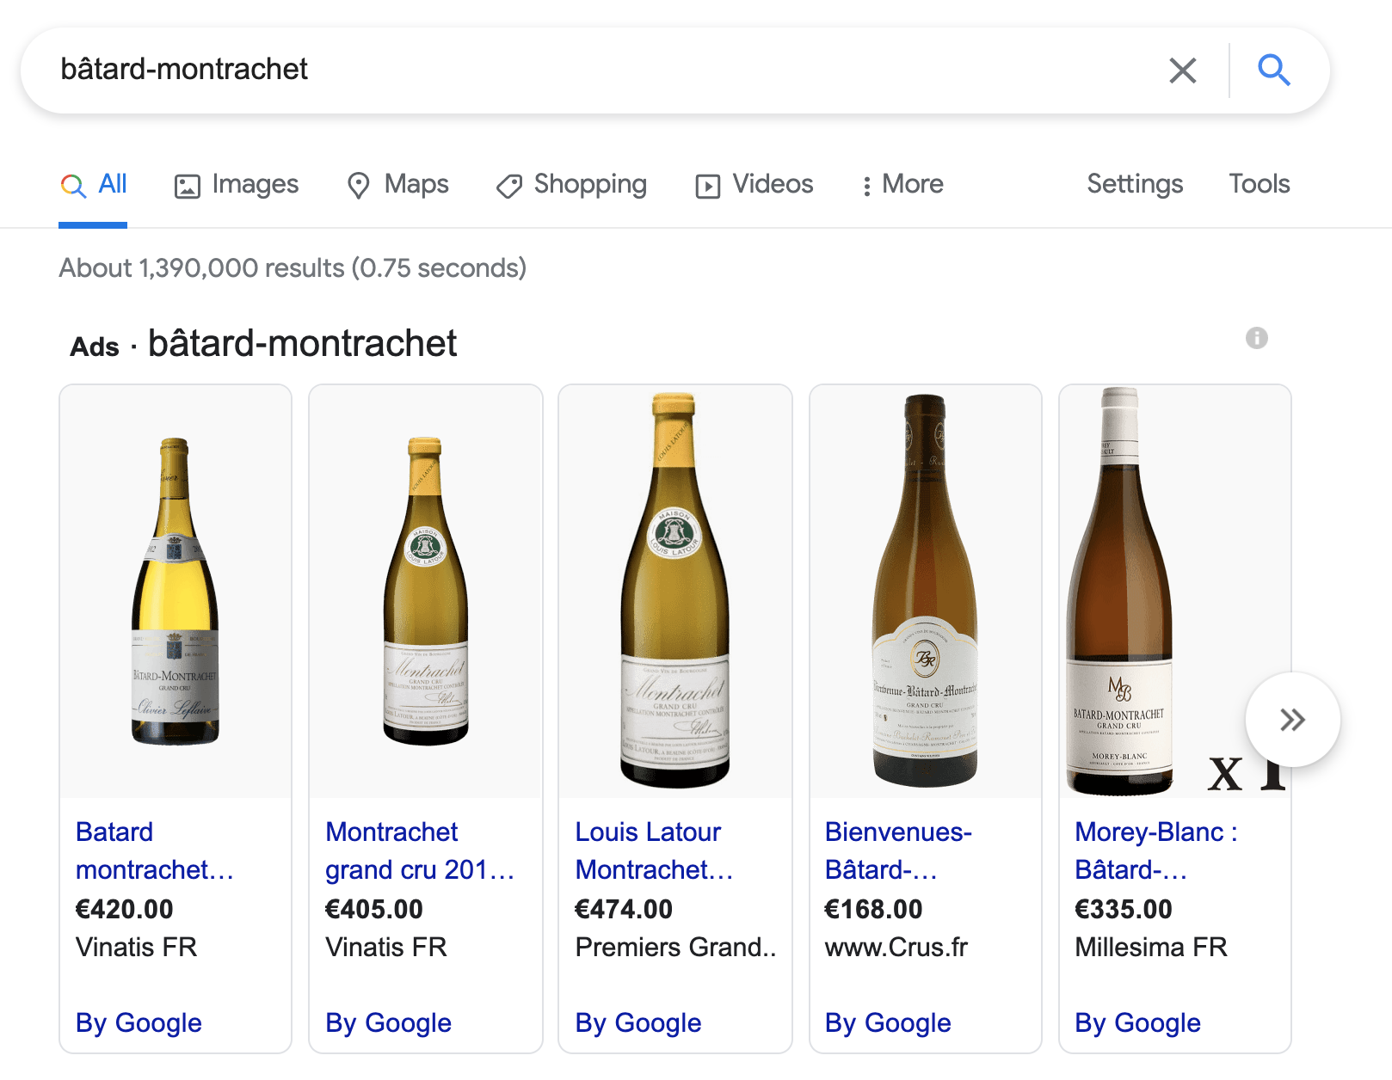Viewport: 1392px width, 1080px height.
Task: Select the All tab
Action: 93,184
